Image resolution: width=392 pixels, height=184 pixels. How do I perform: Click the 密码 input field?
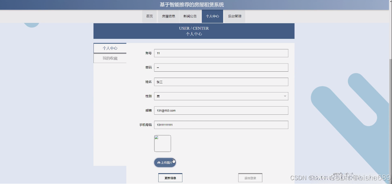click(x=221, y=67)
